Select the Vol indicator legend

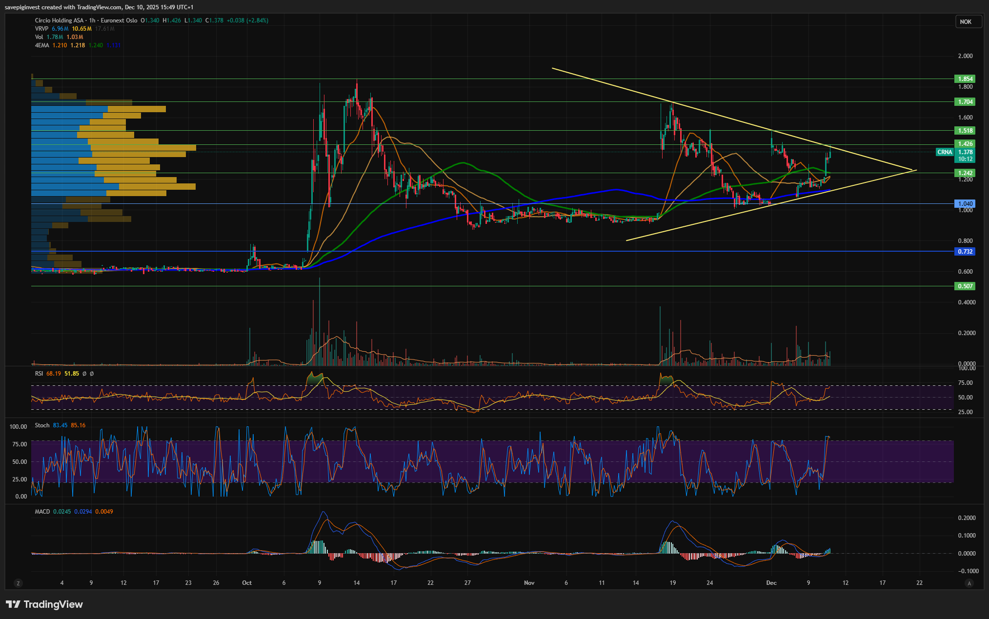(39, 37)
